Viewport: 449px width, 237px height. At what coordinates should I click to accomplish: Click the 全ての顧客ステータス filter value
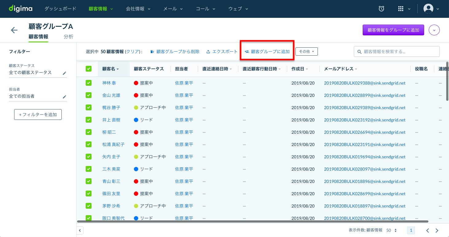[30, 73]
